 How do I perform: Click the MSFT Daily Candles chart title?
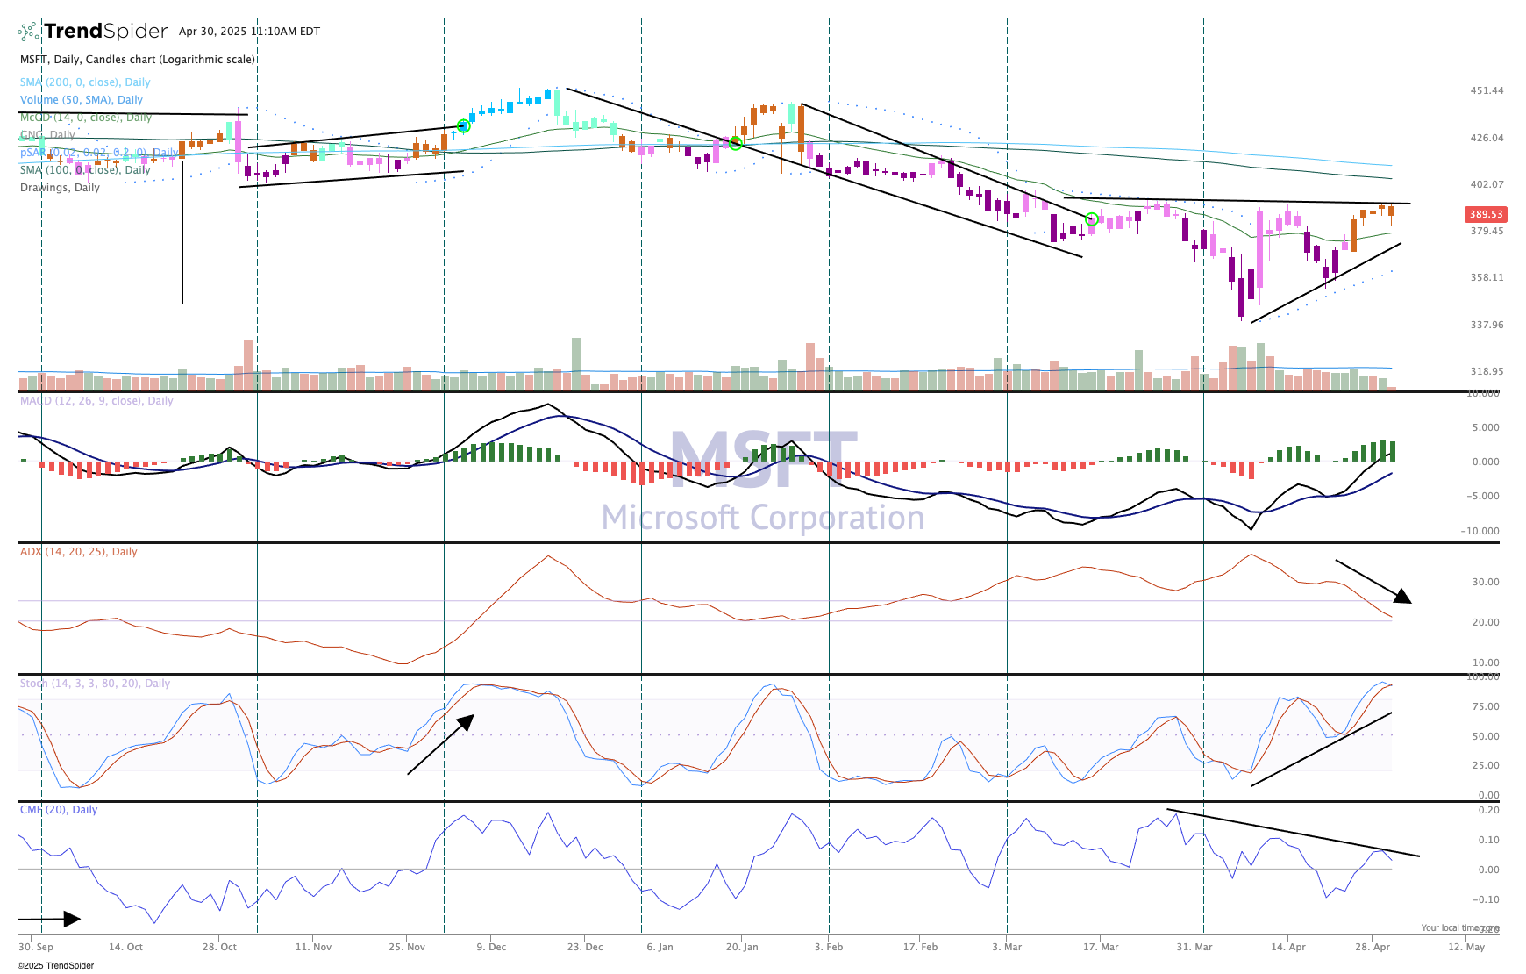click(x=138, y=60)
